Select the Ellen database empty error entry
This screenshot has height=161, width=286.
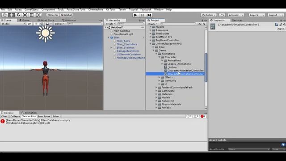pyautogui.click(x=104, y=122)
